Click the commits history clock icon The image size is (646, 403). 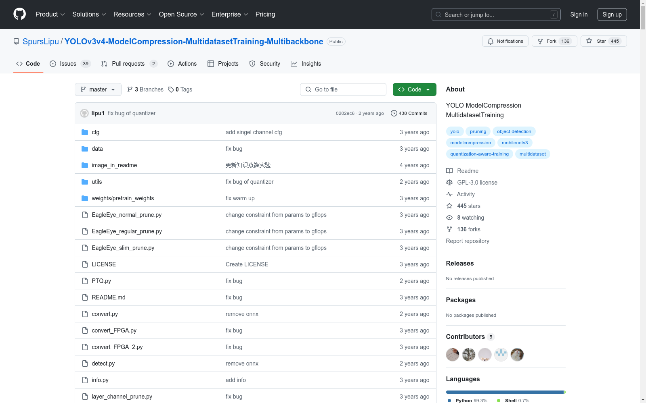pyautogui.click(x=394, y=113)
